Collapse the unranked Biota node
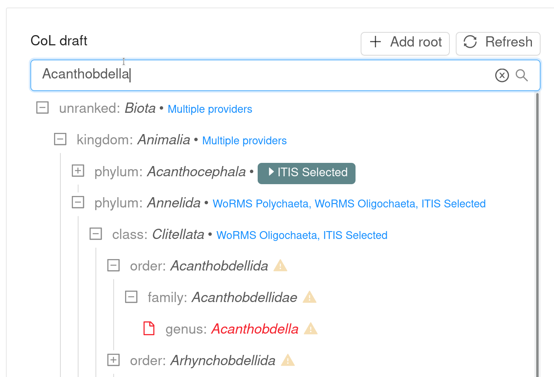554x377 pixels. 42,108
